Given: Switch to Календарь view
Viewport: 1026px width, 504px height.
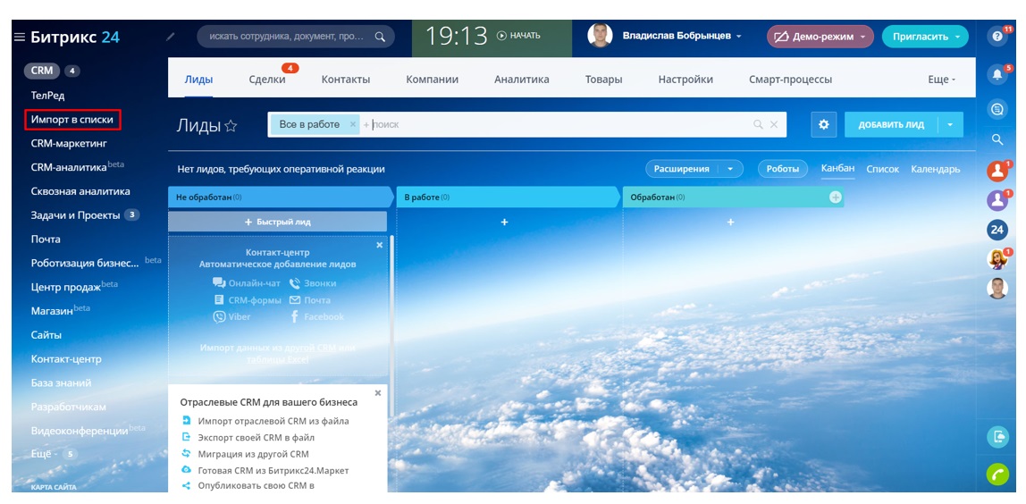Looking at the screenshot, I should pos(936,169).
